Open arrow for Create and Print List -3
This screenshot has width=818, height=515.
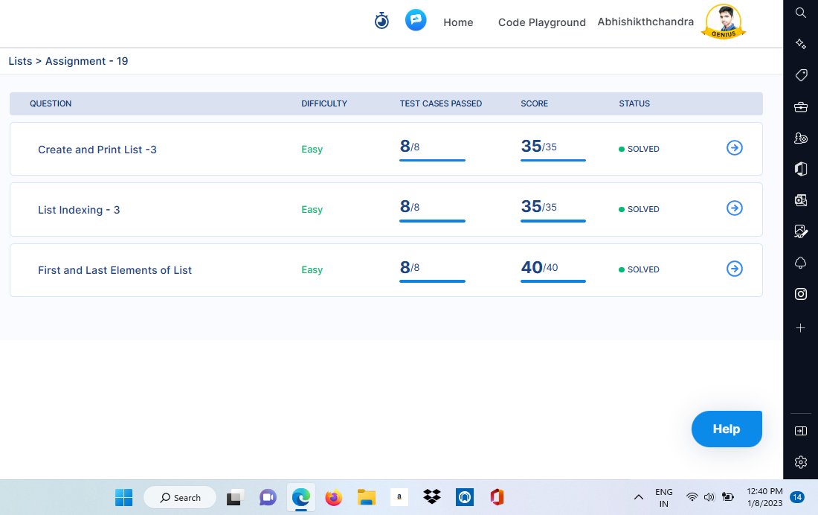(x=735, y=148)
